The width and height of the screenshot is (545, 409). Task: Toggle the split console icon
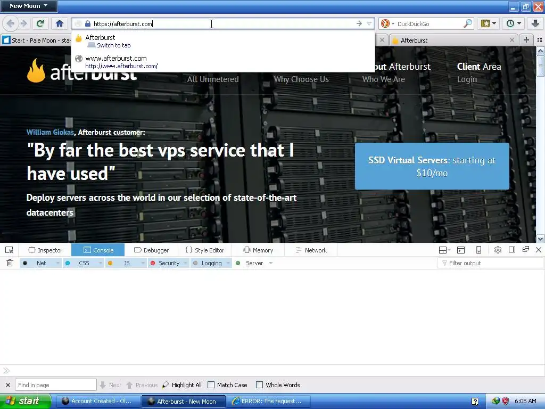click(461, 250)
